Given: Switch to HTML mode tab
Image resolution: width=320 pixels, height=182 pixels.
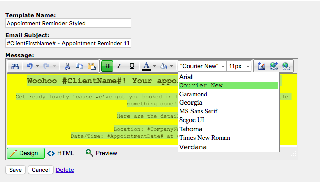Looking at the screenshot, I should [x=60, y=153].
